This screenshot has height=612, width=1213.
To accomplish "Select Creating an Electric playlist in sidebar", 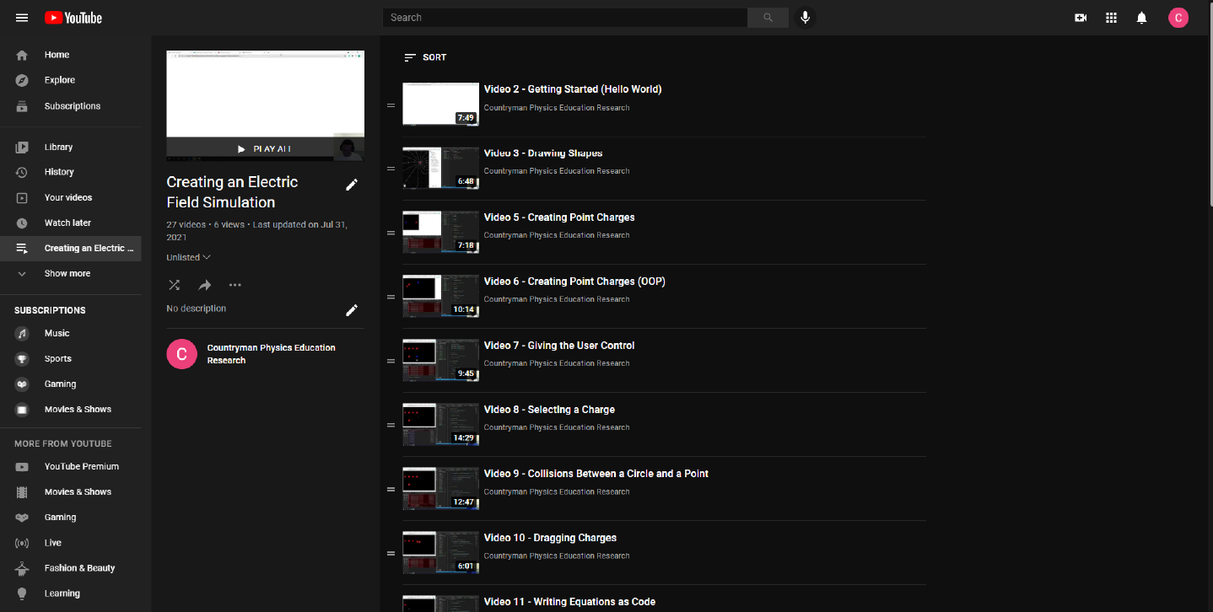I will (71, 248).
